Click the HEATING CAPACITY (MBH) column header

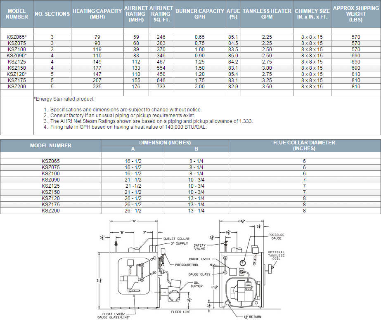click(97, 14)
